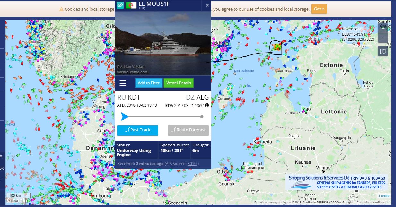Click the ATD 2018-10-02 18:40 text
This screenshot has width=396, height=207.
coord(137,105)
